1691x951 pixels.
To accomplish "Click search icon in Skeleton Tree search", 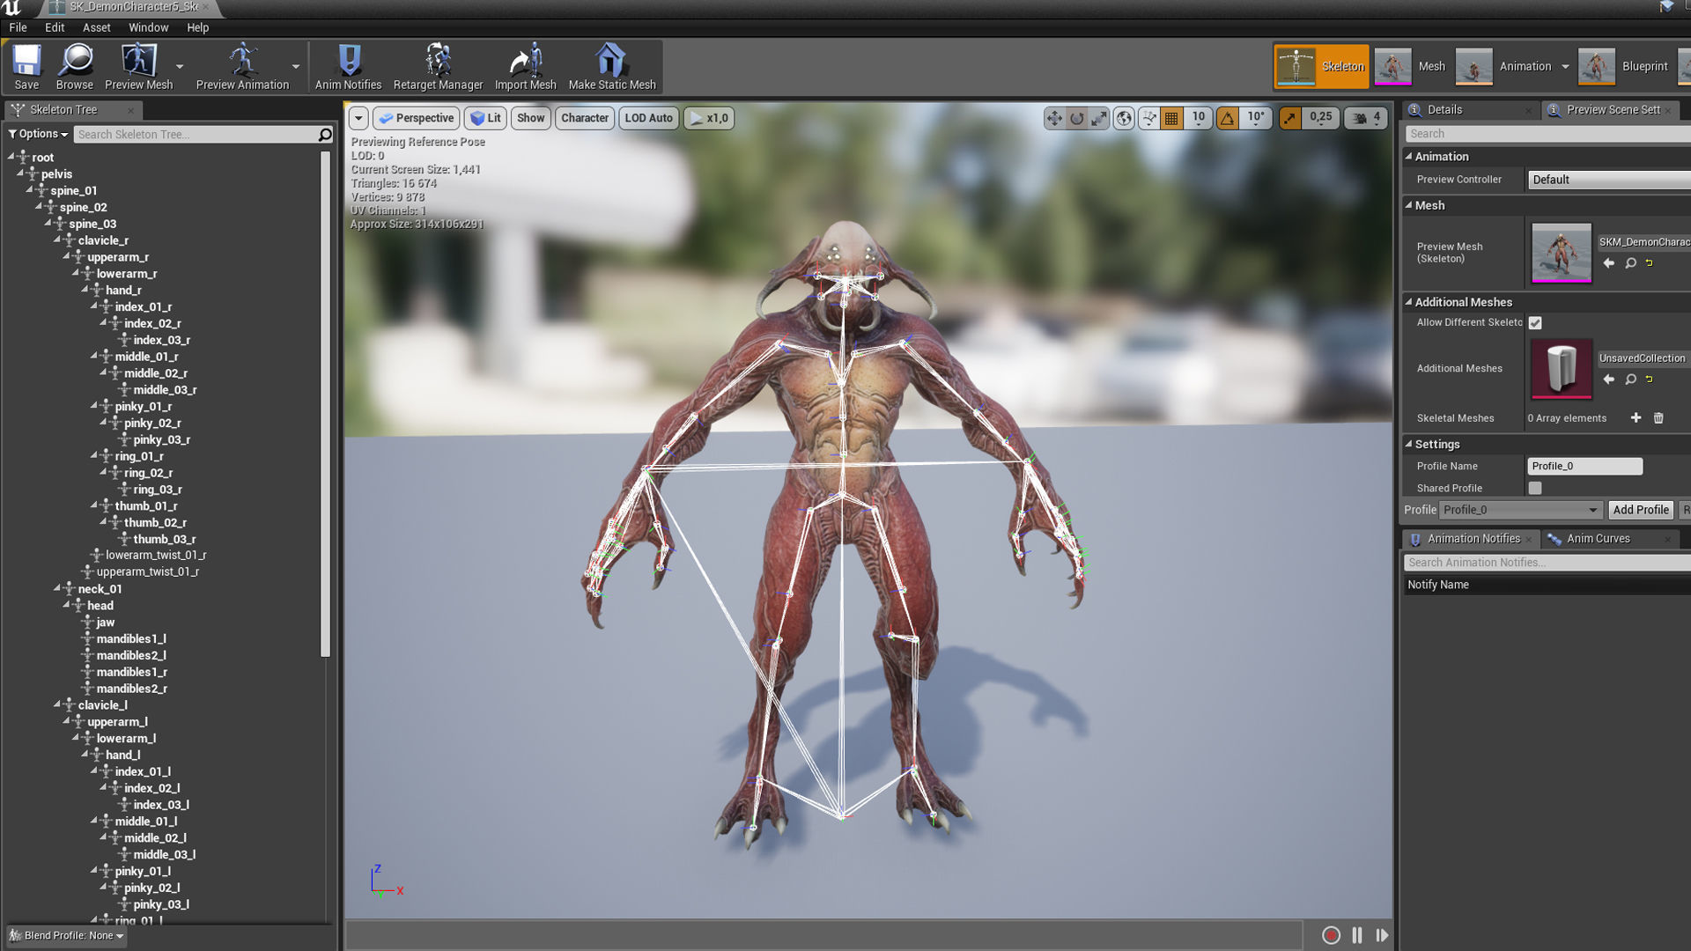I will [x=325, y=134].
